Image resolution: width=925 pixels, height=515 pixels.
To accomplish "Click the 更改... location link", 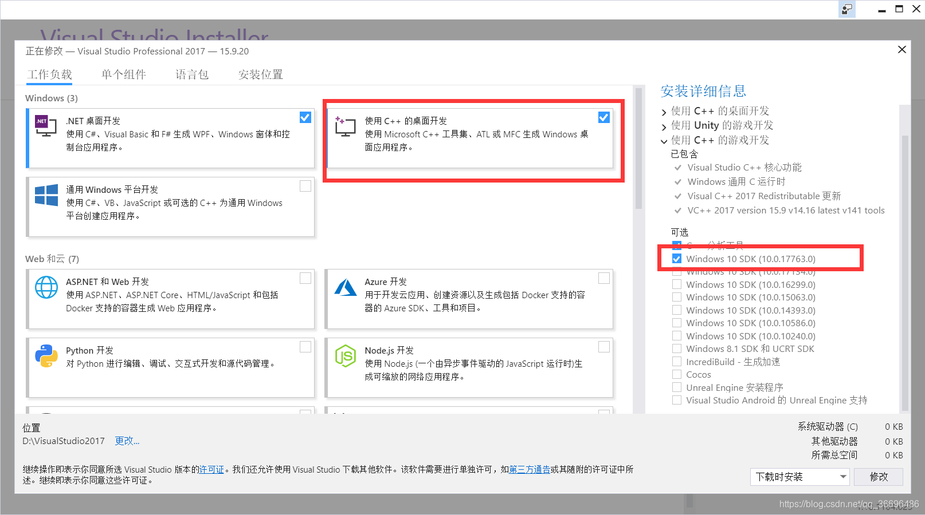I will [x=127, y=441].
